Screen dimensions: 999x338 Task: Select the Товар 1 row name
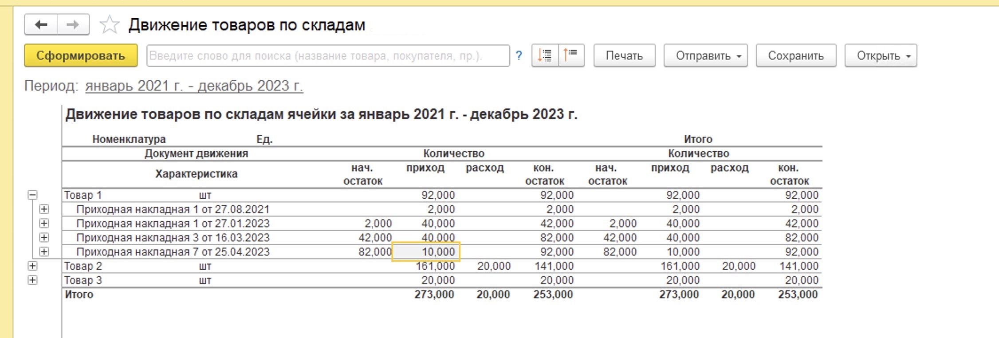pos(83,195)
